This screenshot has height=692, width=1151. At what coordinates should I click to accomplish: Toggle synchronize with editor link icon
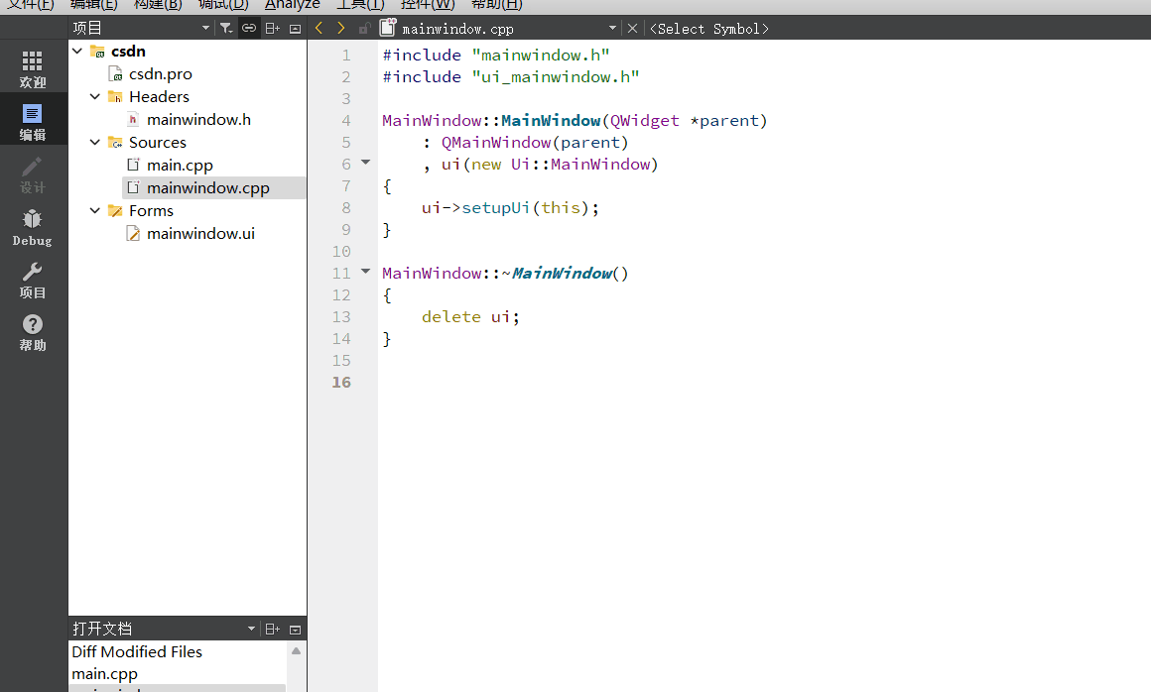pos(249,29)
